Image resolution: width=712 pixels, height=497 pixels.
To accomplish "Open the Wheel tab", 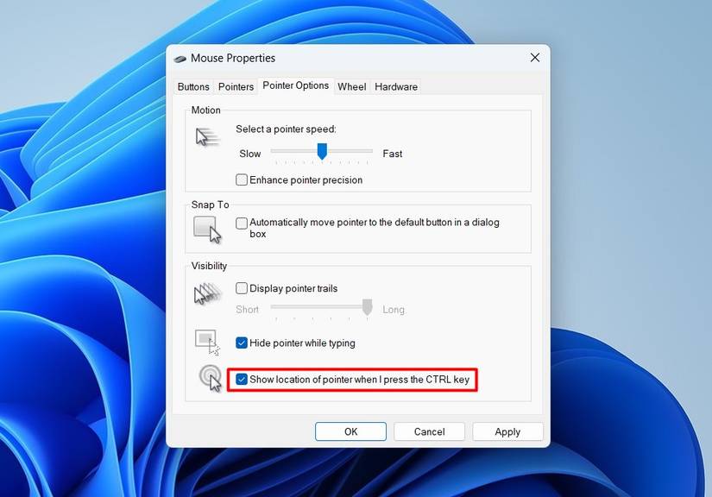I will point(351,86).
